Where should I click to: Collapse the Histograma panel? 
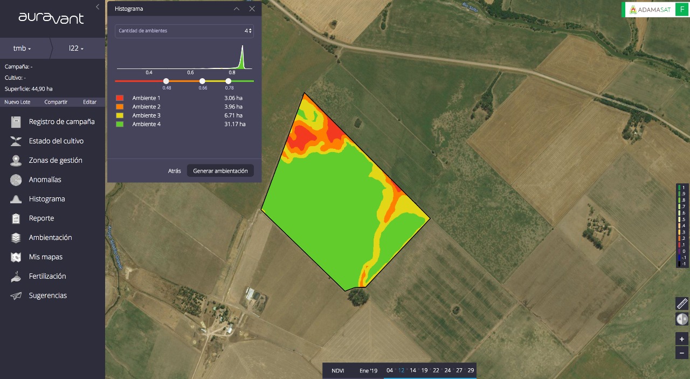pos(236,9)
